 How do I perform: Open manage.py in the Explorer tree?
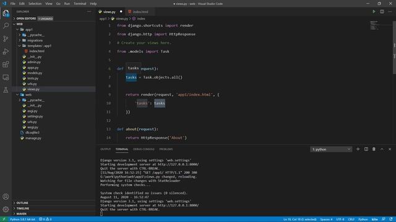[33, 138]
